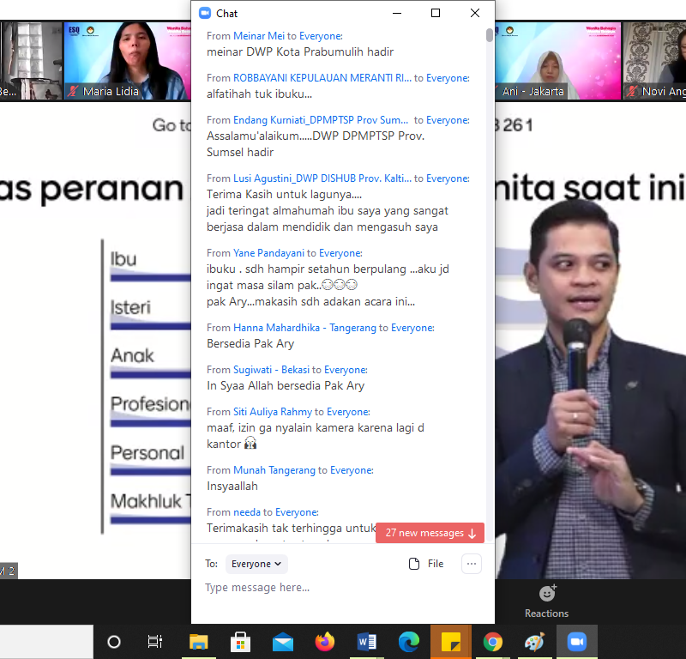Click in the 'Type message here' field
The image size is (686, 659).
[343, 588]
